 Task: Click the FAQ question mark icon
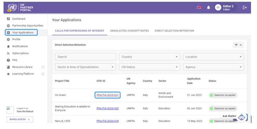(x=8, y=60)
